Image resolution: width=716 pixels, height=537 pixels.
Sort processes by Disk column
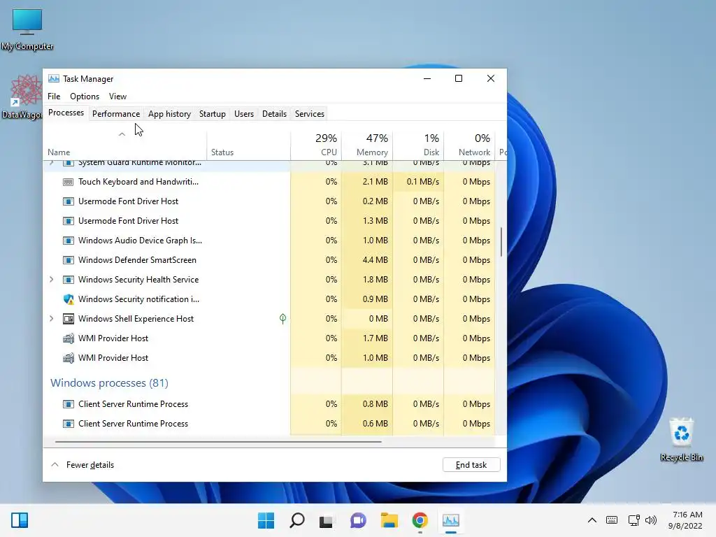(418, 145)
